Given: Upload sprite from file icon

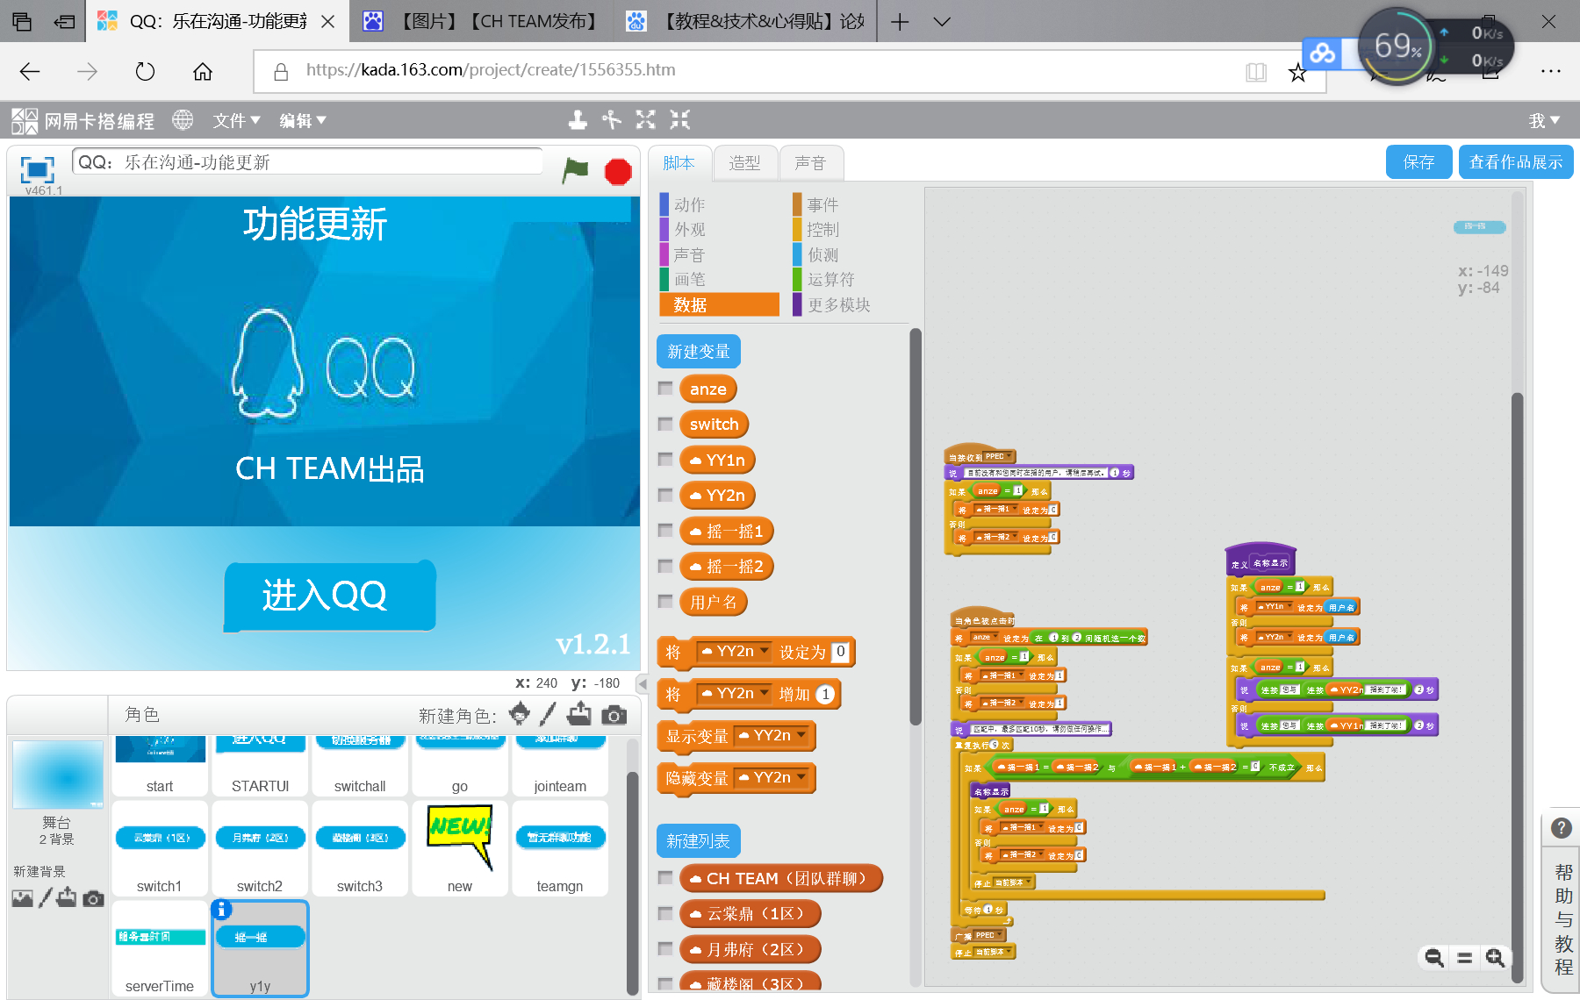Looking at the screenshot, I should [x=578, y=714].
